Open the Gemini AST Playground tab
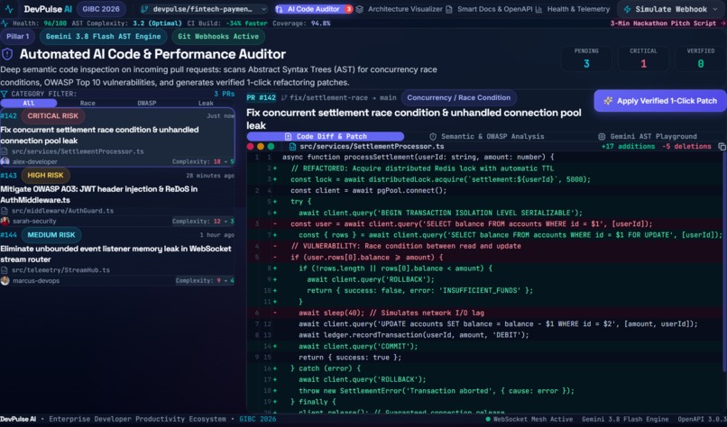The image size is (727, 427). 648,136
